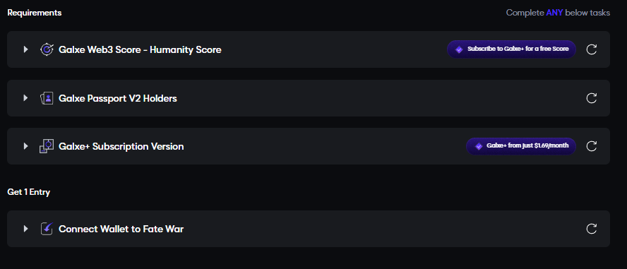Expand the Connect Wallet to Fate War arrow
The height and width of the screenshot is (269, 627).
click(x=25, y=229)
